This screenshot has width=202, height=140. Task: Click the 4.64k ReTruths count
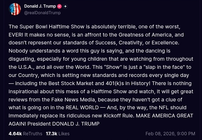(x=15, y=134)
